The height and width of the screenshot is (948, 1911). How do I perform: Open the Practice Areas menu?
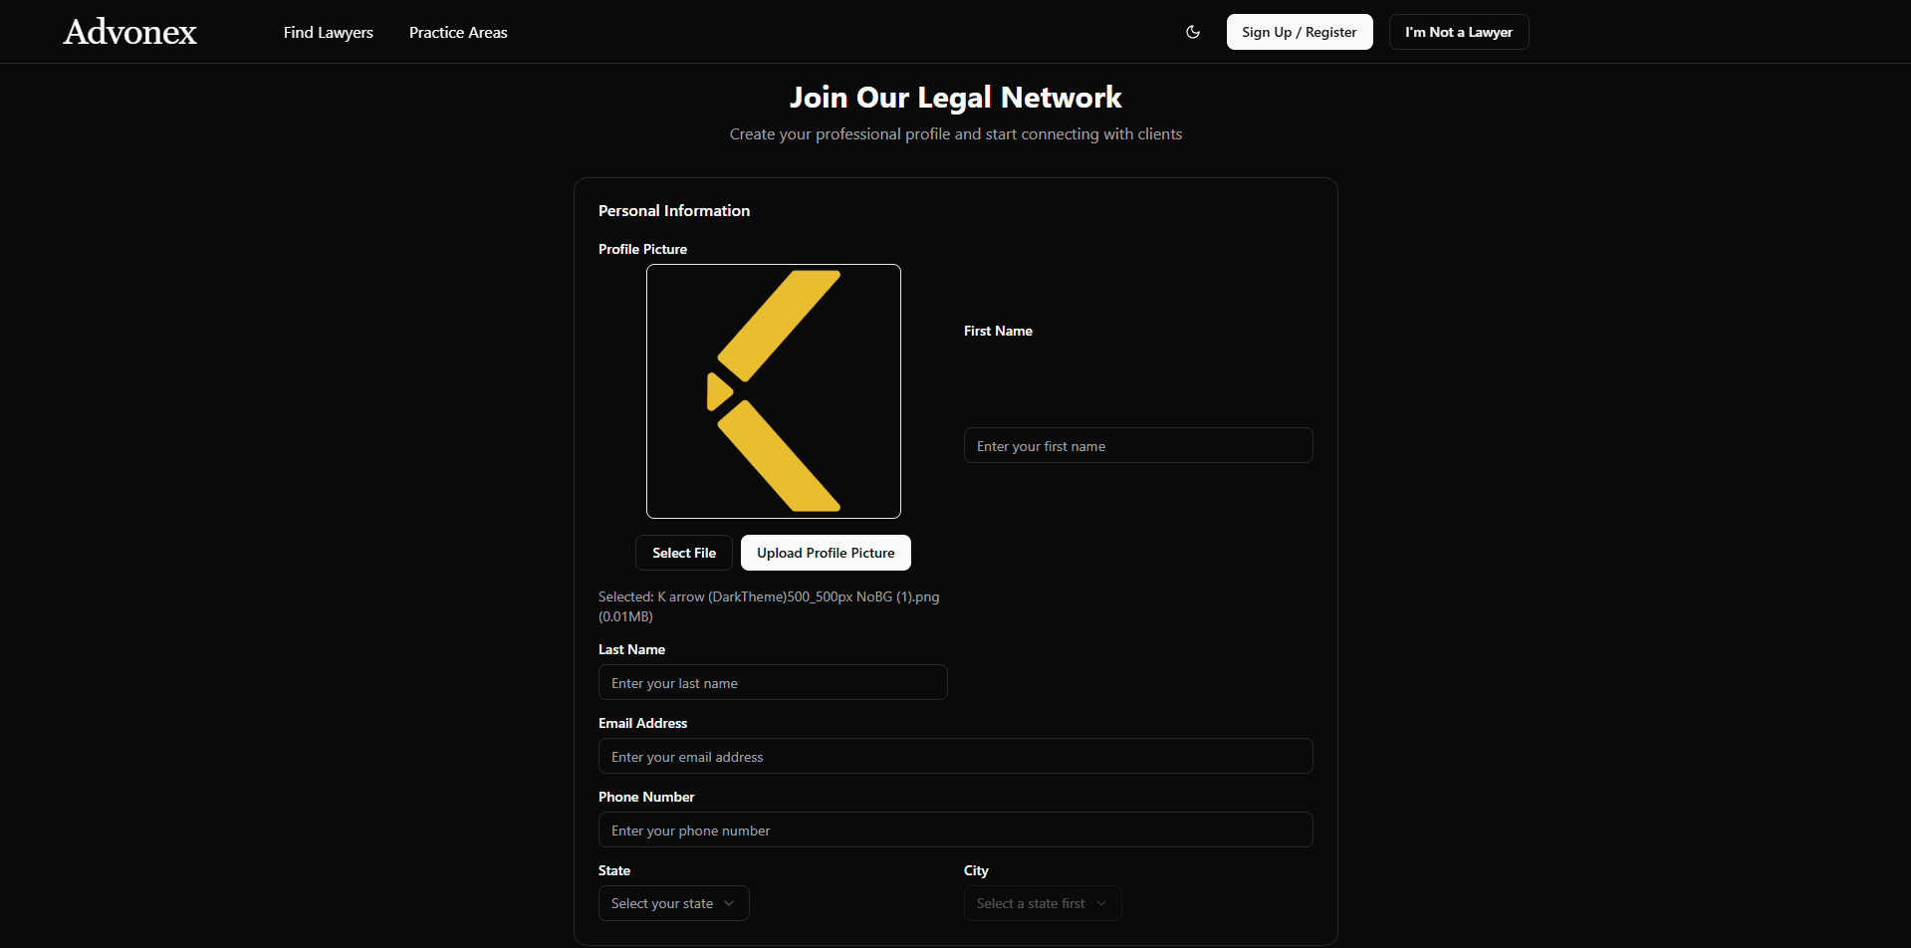click(457, 32)
